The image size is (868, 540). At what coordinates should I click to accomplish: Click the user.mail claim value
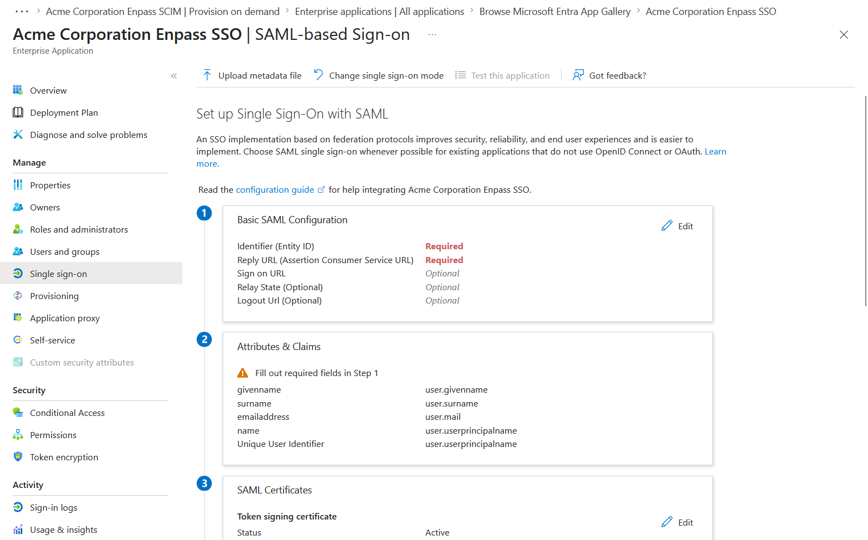(443, 417)
